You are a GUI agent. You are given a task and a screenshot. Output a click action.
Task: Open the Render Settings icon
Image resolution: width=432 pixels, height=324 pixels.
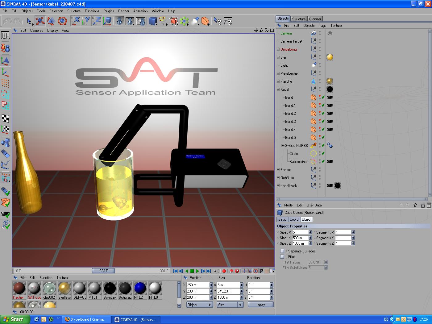(x=140, y=21)
